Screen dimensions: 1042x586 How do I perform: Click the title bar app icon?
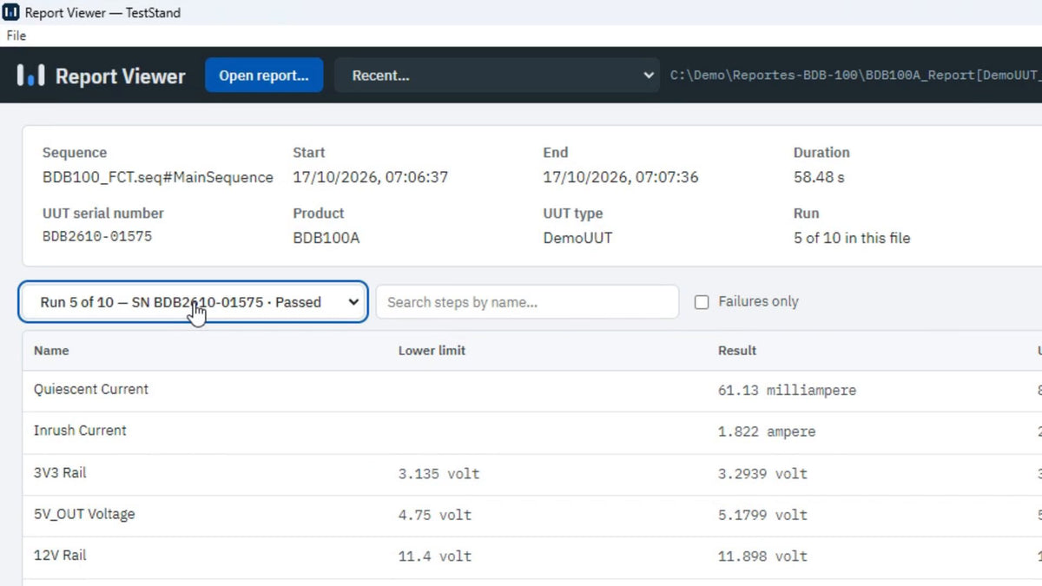11,13
